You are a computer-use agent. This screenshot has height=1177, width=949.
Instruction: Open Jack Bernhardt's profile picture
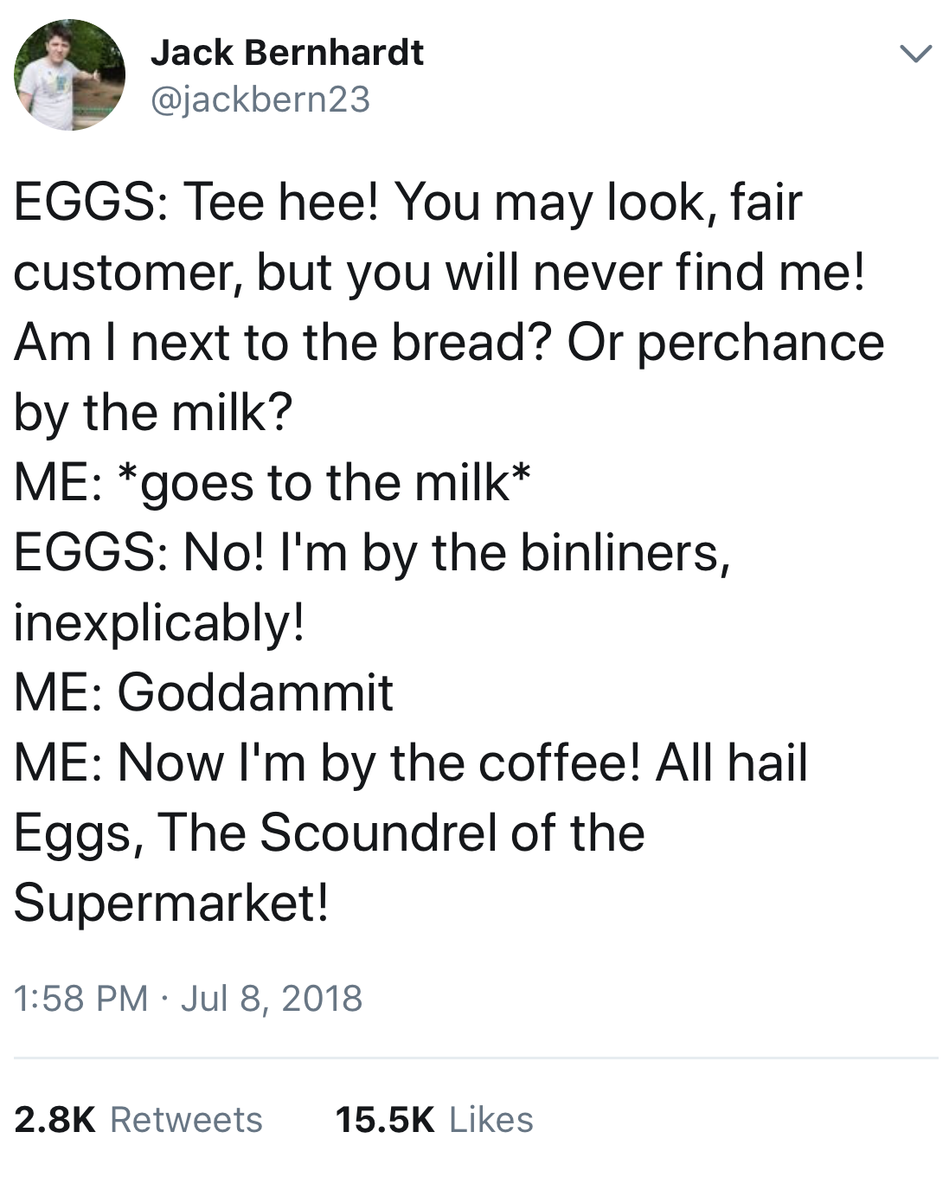[69, 75]
